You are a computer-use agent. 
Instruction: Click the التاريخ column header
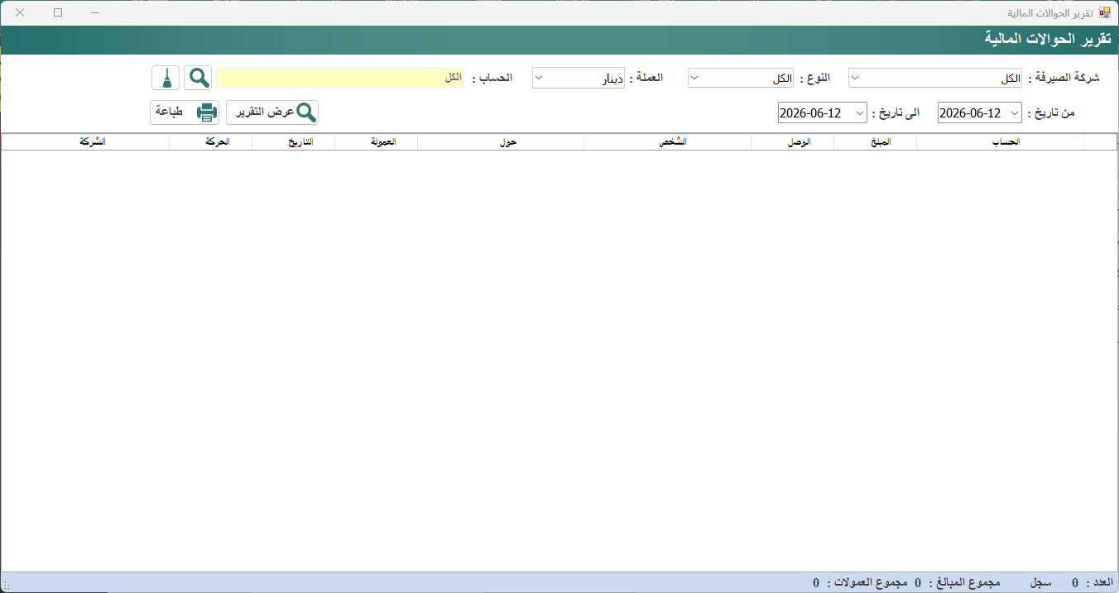[x=293, y=142]
